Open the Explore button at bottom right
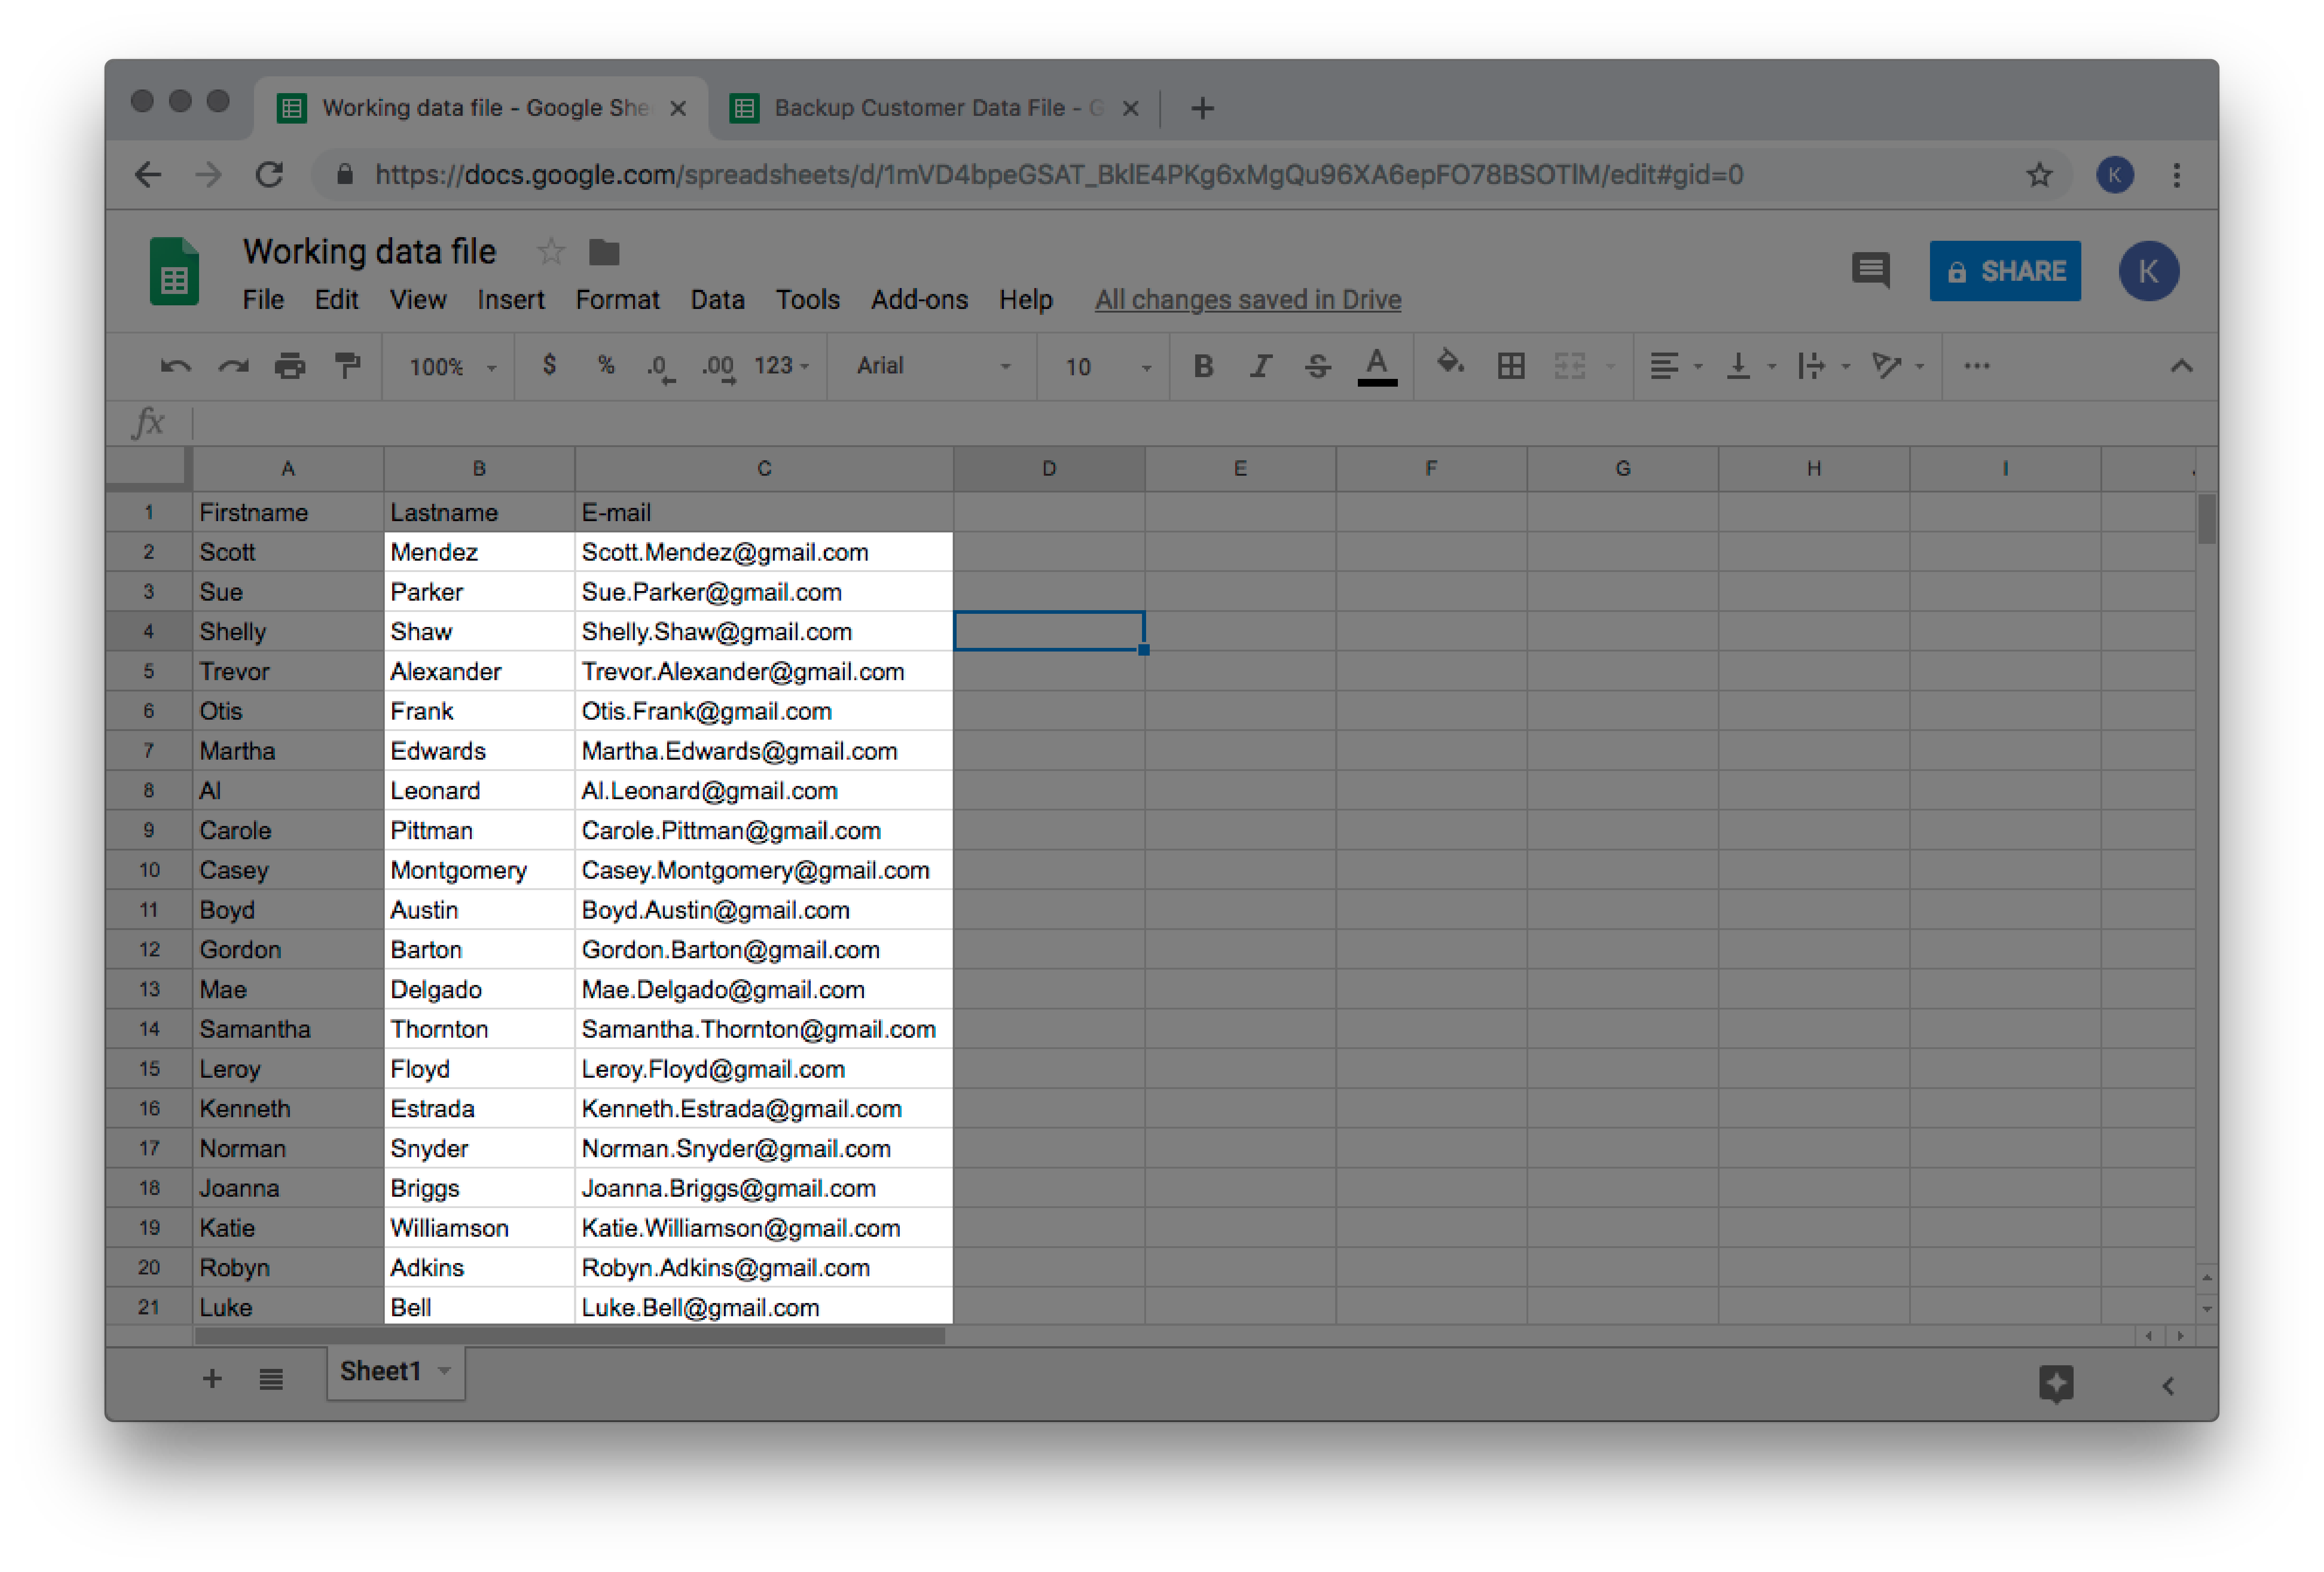This screenshot has width=2324, height=1572. coord(2056,1384)
